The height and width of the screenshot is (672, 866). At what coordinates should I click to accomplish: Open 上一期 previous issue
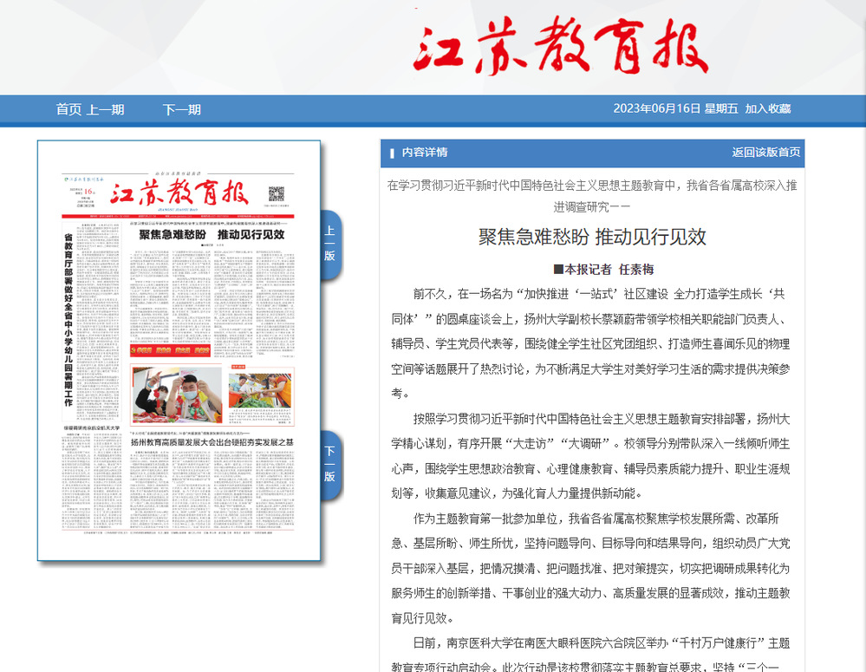pos(106,109)
